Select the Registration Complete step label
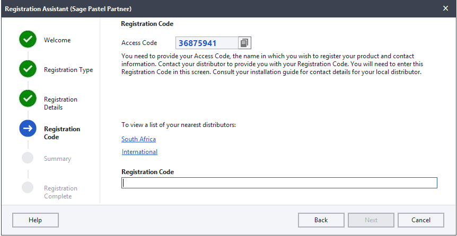This screenshot has height=236, width=457. point(60,192)
